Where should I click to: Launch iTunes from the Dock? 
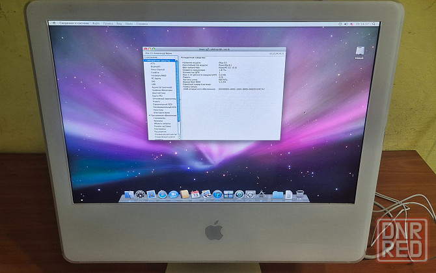(x=217, y=194)
